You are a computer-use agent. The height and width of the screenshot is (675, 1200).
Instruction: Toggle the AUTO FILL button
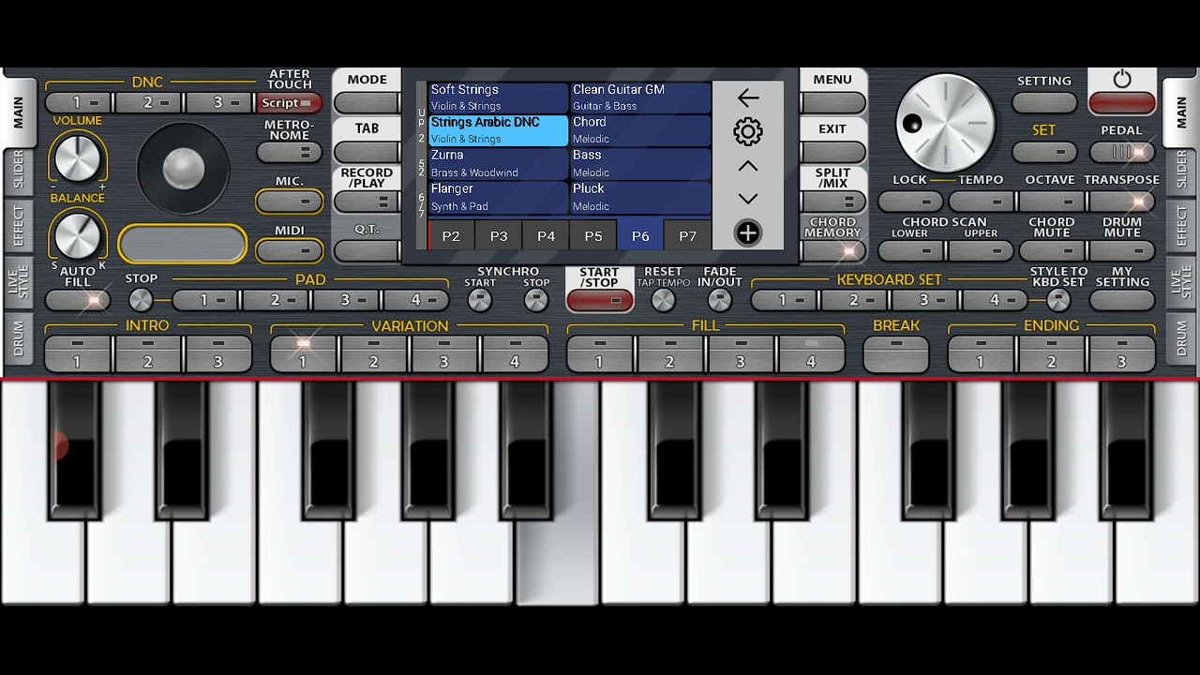pos(78,301)
